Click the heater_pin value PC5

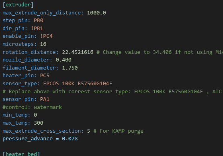pyautogui.click(x=45, y=76)
